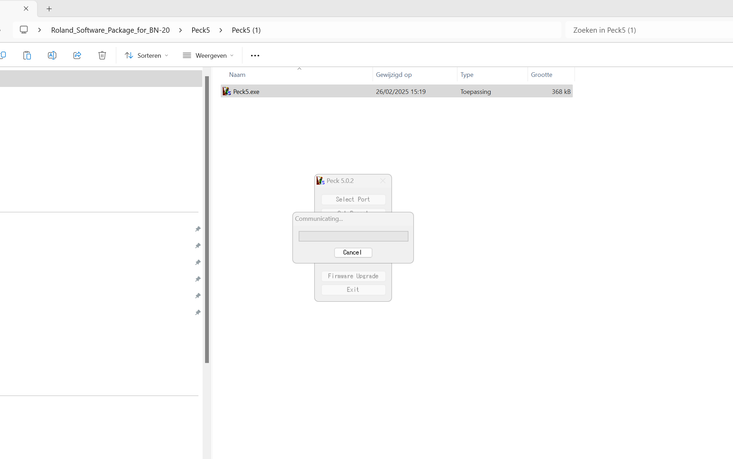Viewport: 733px width, 459px height.
Task: Expand chevron after the monitor icon
Action: (40, 30)
